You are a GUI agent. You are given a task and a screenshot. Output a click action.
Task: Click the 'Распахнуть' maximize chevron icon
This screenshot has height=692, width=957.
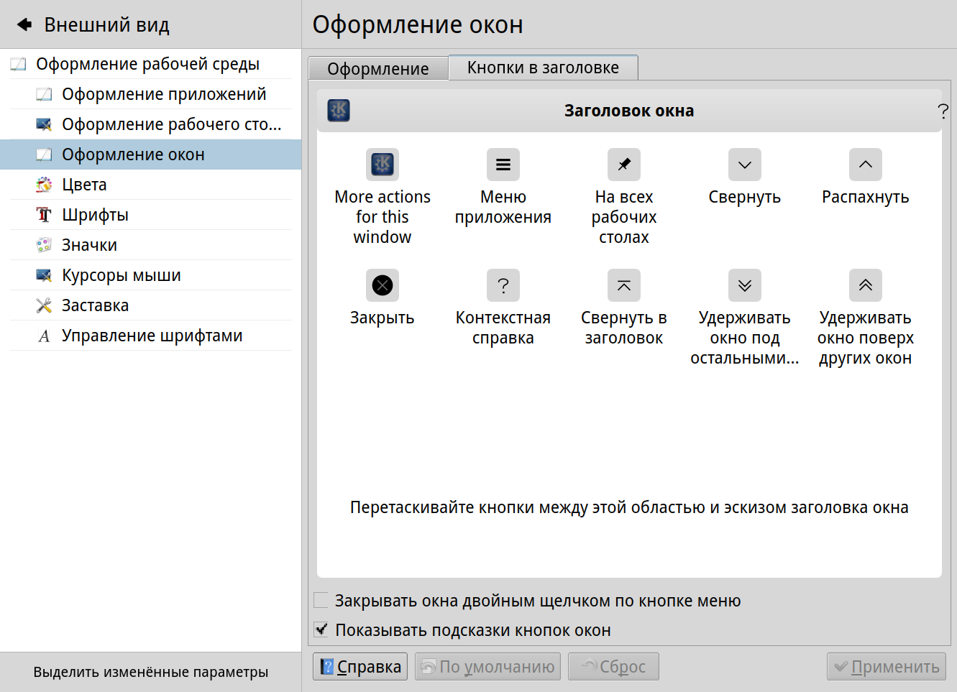(866, 165)
